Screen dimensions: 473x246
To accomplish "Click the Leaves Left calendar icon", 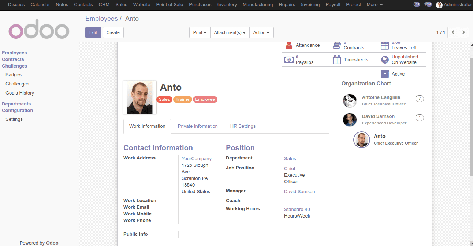I will point(385,46).
